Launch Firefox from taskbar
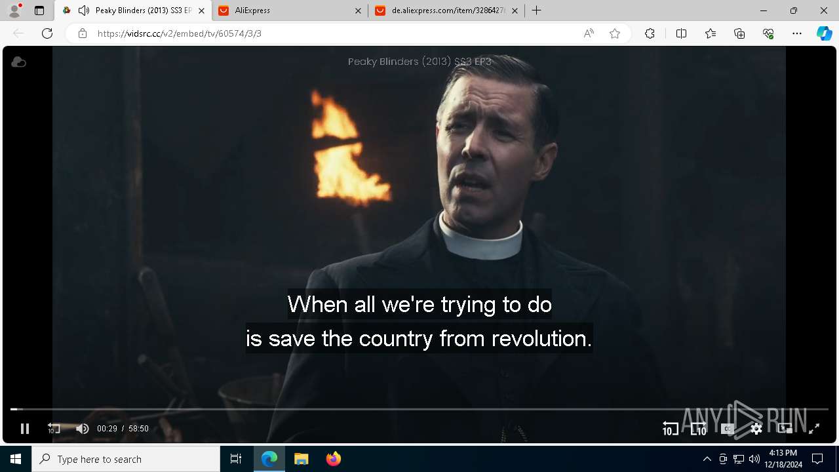 pos(333,459)
